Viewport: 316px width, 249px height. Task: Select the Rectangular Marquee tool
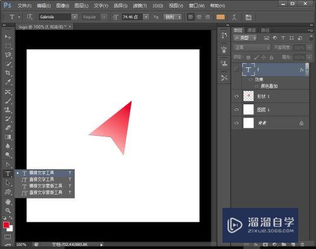click(x=8, y=46)
